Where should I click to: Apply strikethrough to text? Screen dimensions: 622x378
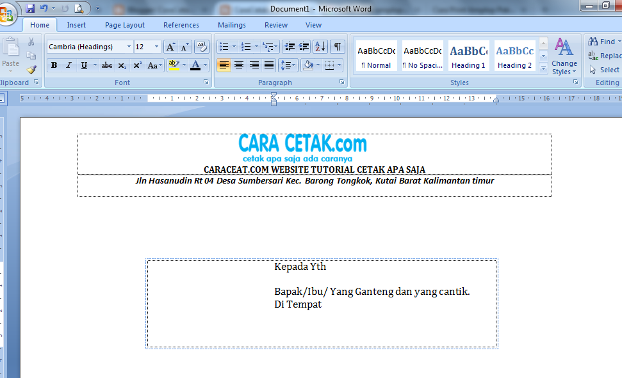click(x=107, y=65)
